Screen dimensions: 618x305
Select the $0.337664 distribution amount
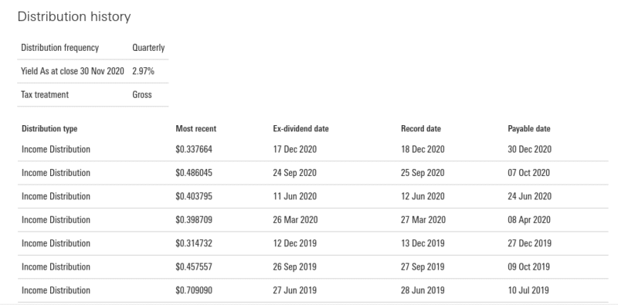pyautogui.click(x=194, y=149)
